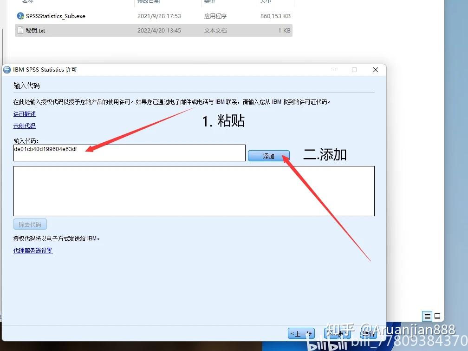Click the square page icon near bottom-right corner
This screenshot has width=468, height=351.
point(437,316)
